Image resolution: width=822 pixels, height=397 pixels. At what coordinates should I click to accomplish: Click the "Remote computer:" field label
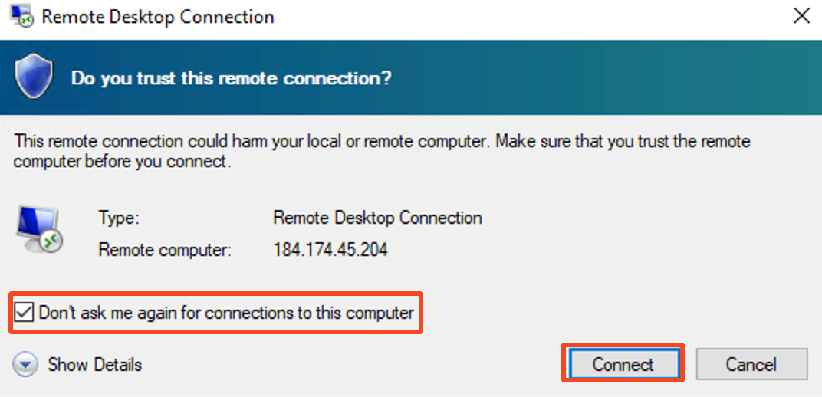165,250
